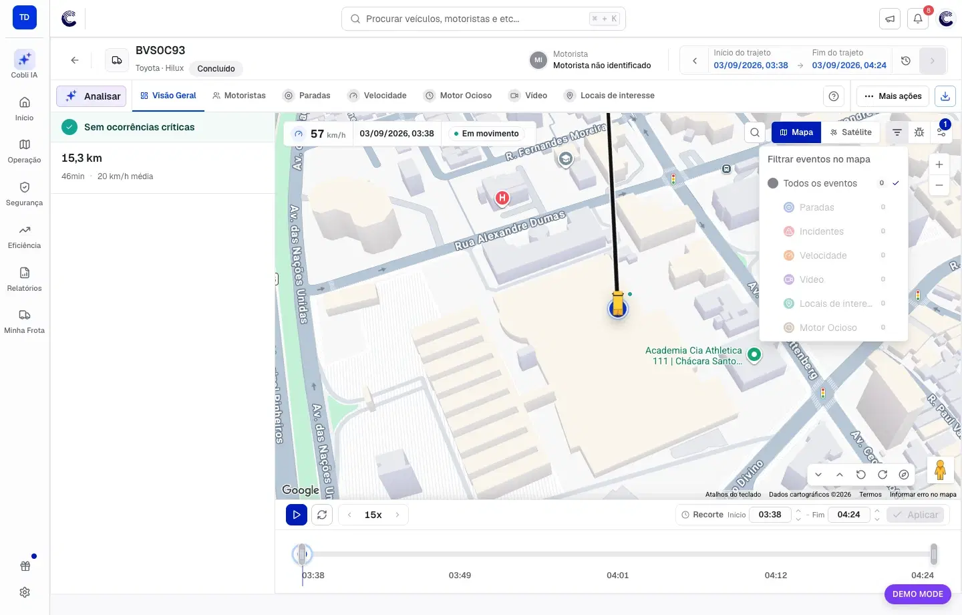Image resolution: width=962 pixels, height=615 pixels.
Task: Open Relatórios section in sidebar
Action: tap(24, 279)
